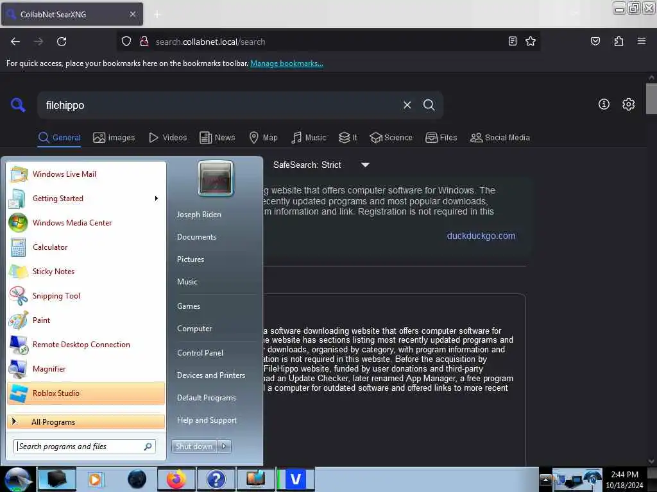Image resolution: width=657 pixels, height=492 pixels.
Task: Click the tracking protection shield icon
Action: click(x=126, y=42)
